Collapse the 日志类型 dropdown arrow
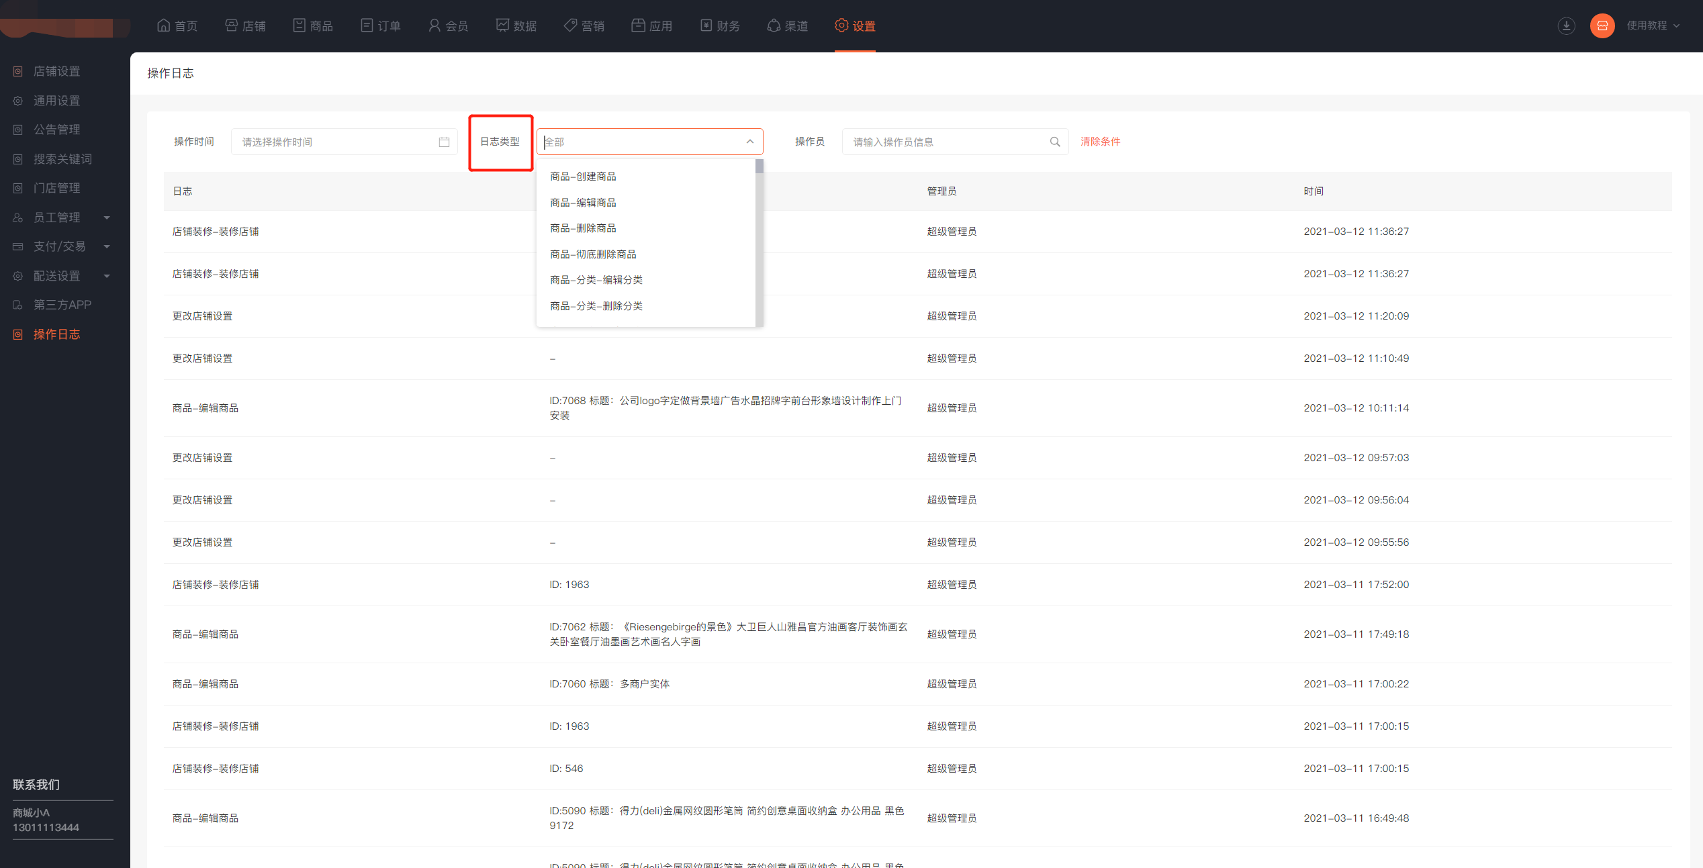 [x=749, y=142]
